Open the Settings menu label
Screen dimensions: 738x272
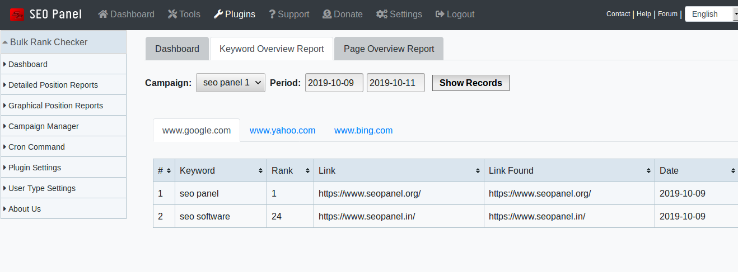406,15
